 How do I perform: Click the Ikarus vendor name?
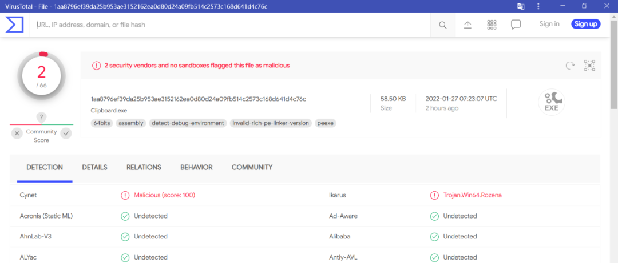(337, 195)
